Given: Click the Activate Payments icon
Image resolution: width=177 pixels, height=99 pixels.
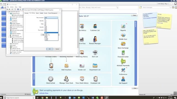Looking at the screenshot, I should pos(123,61).
